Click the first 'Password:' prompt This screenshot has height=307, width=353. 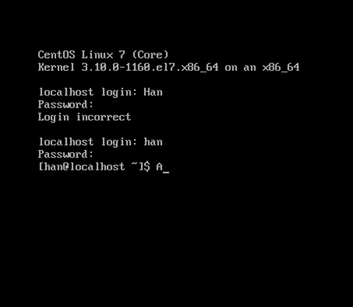[x=66, y=105]
